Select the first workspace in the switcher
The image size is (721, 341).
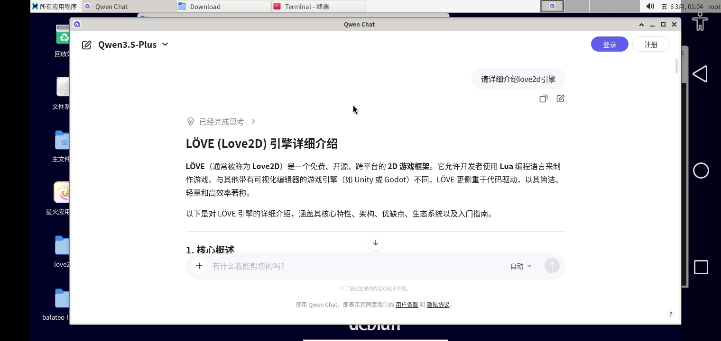[553, 6]
